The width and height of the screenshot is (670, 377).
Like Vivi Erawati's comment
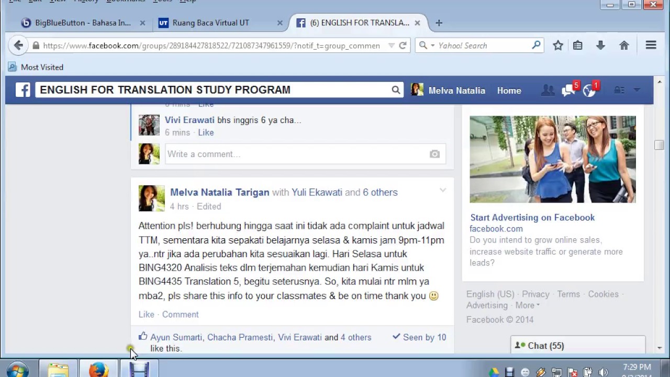[x=206, y=132]
